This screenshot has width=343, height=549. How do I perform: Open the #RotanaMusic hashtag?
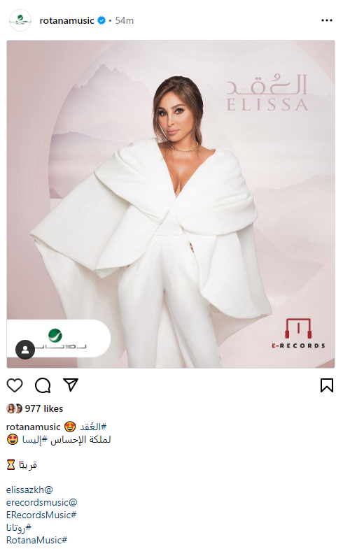[x=36, y=540]
